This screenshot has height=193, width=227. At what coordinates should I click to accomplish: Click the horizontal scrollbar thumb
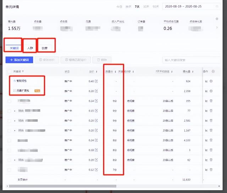click(62, 186)
